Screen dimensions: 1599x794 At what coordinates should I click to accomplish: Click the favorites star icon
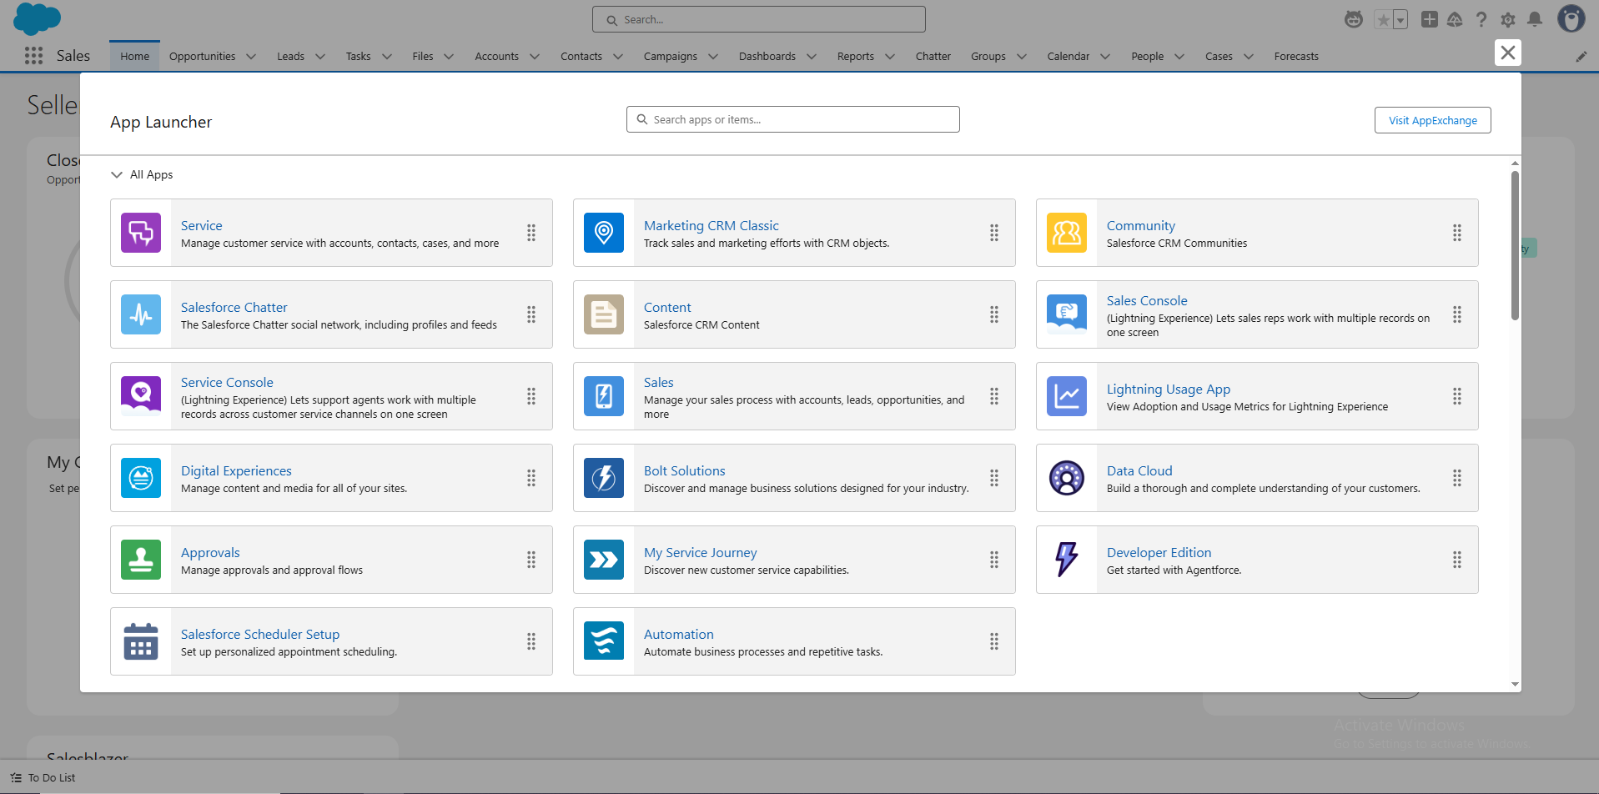1383,20
